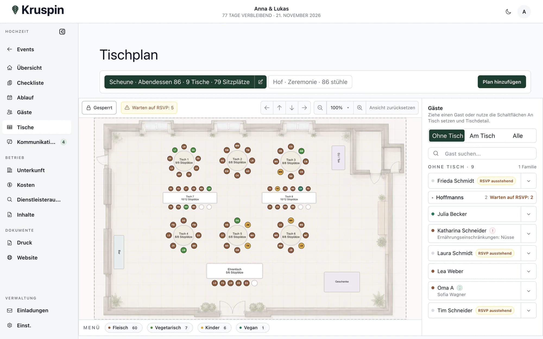Image resolution: width=543 pixels, height=339 pixels.
Task: Expand Katharina Schneider's row chevron
Action: [529, 234]
